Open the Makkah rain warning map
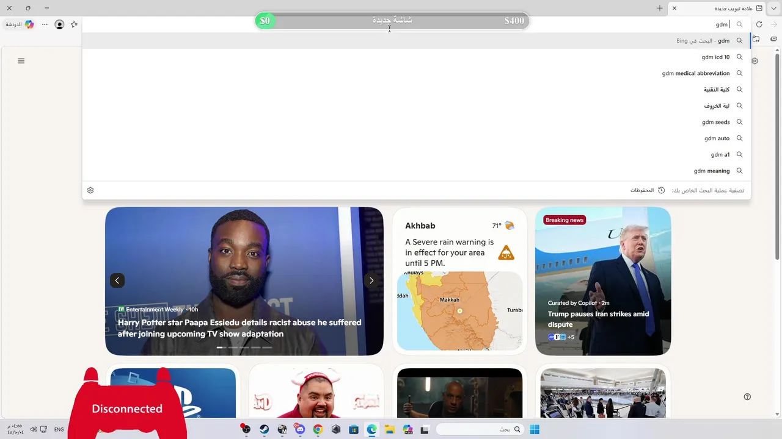The image size is (782, 439). click(x=459, y=311)
